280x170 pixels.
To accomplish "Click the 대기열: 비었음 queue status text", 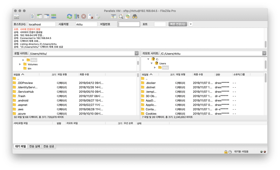I will (x=241, y=152).
